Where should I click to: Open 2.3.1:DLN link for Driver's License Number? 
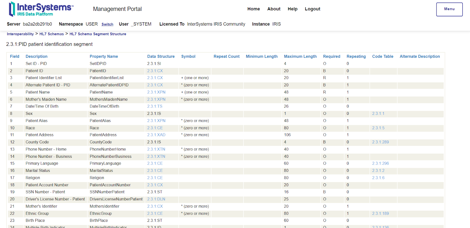[156, 199]
